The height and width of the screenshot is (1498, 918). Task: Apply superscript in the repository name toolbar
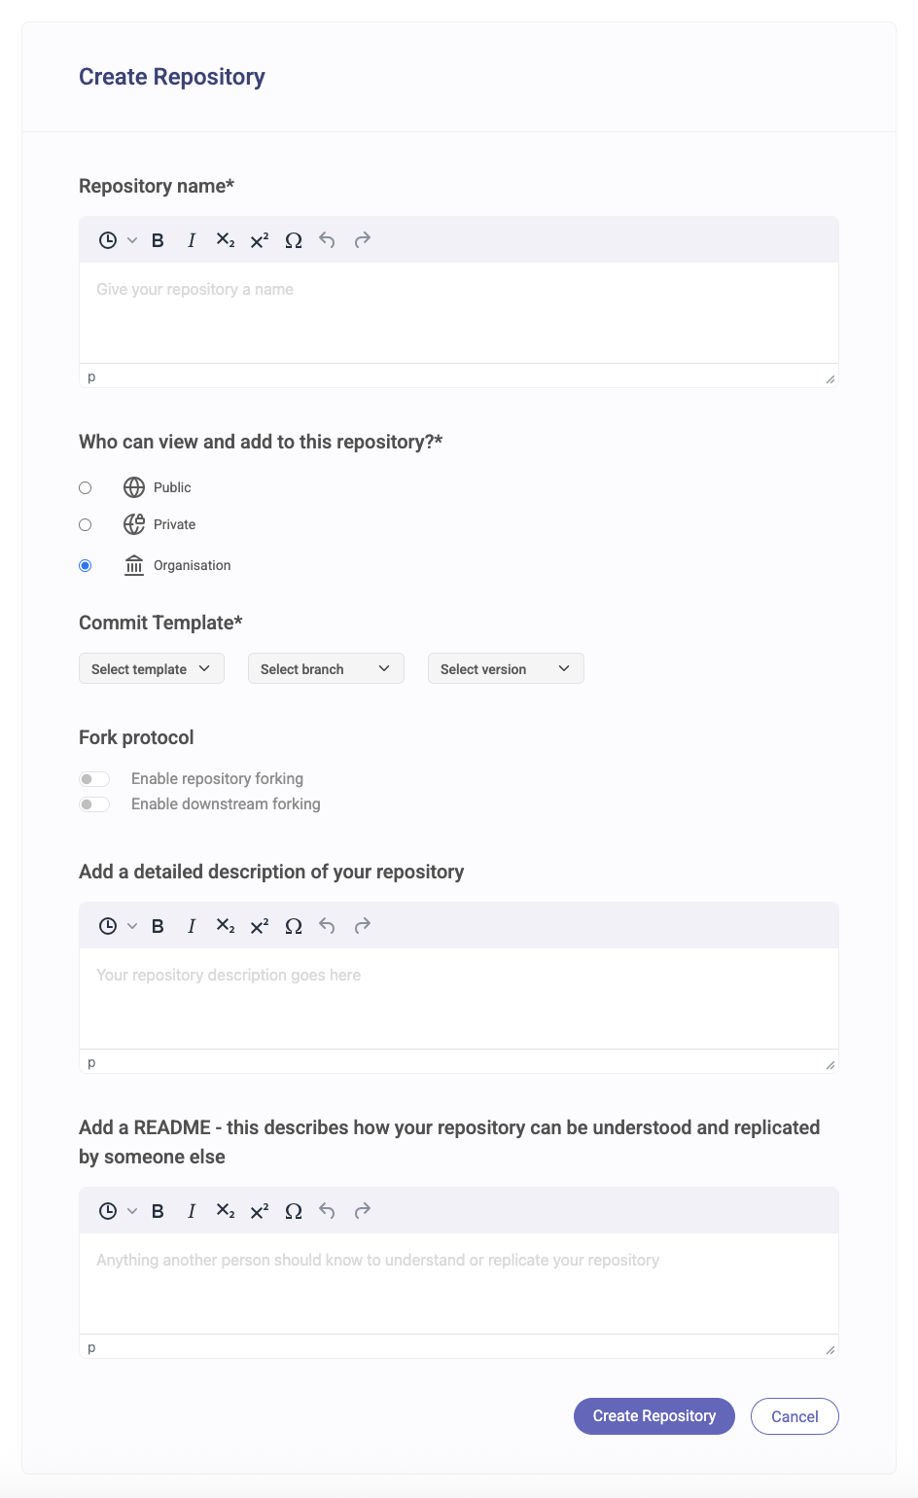258,240
